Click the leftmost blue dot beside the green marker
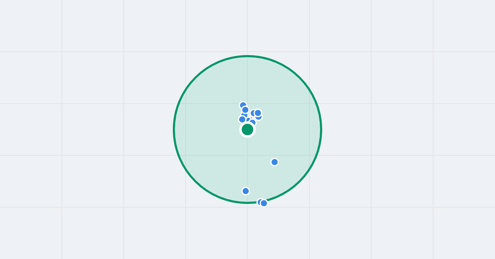Viewport: 495px width, 259px height. pyautogui.click(x=243, y=119)
